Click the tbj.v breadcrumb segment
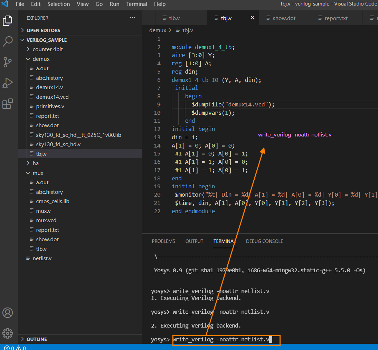This screenshot has width=378, height=350. coord(185,30)
